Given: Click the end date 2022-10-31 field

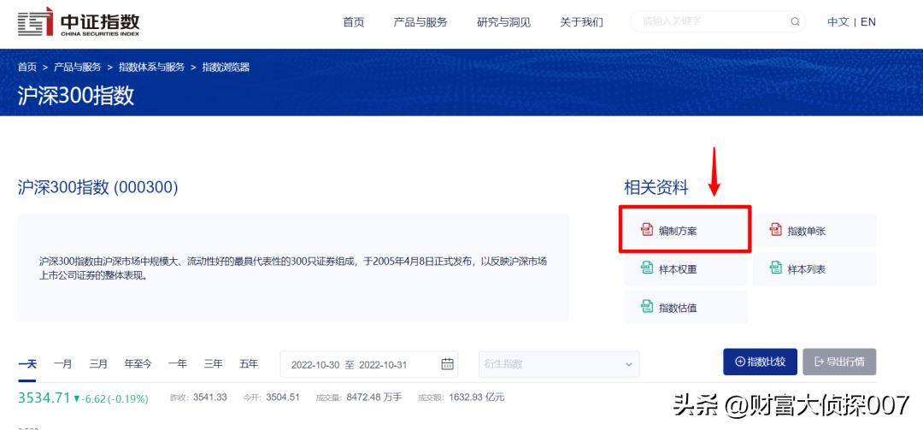Looking at the screenshot, I should 383,365.
